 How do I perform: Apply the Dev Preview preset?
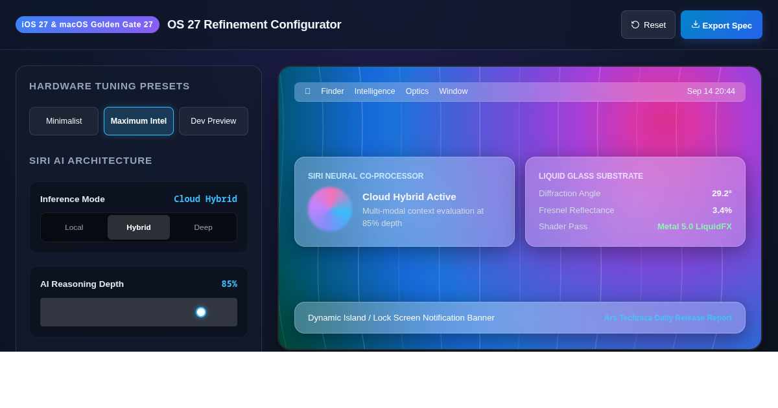coord(213,121)
